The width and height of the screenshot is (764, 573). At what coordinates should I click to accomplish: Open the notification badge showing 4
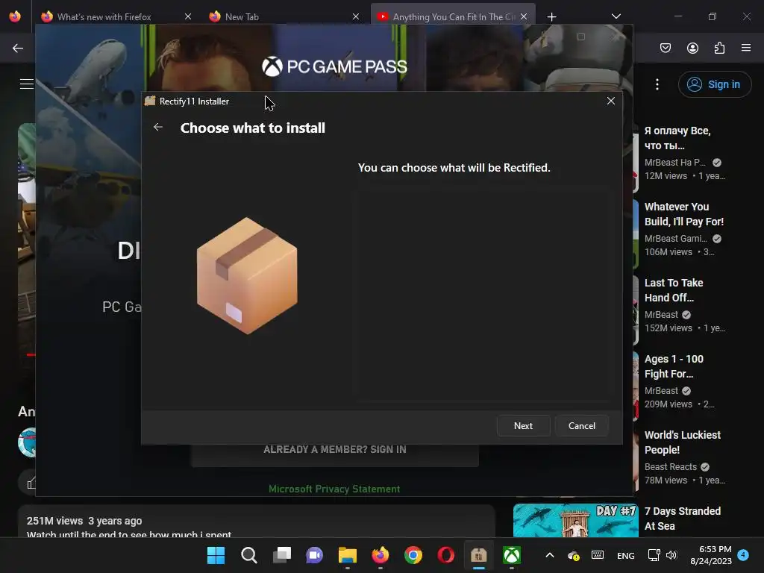click(743, 554)
